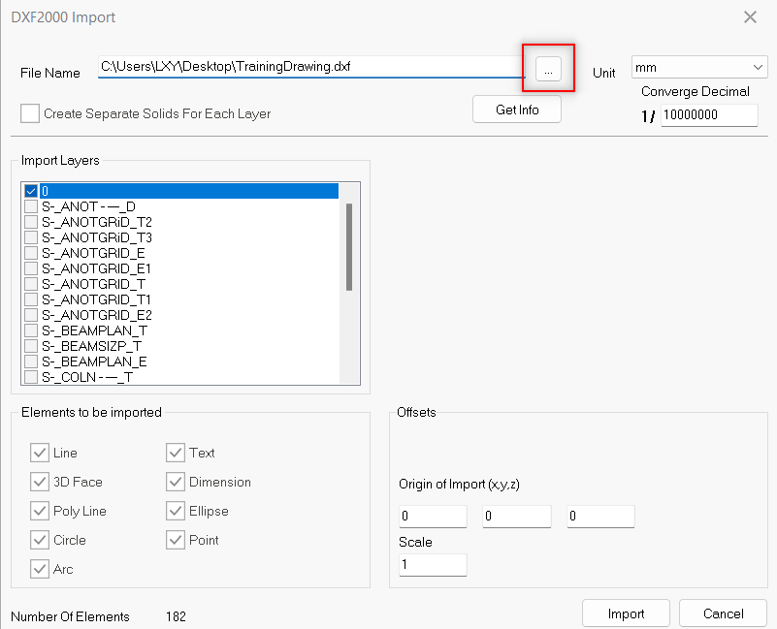The width and height of the screenshot is (777, 629).
Task: Uncheck layer 0 in Import Layers
Action: [31, 191]
